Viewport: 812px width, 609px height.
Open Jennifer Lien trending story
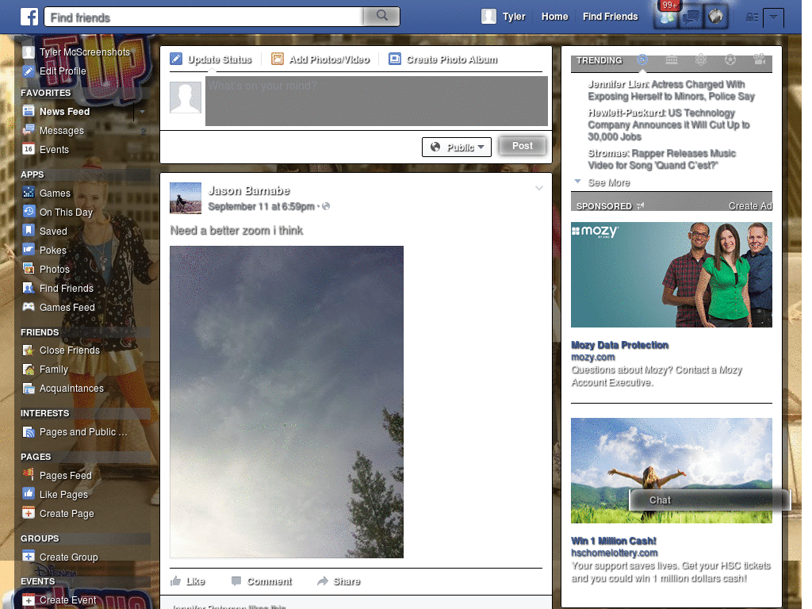[671, 90]
